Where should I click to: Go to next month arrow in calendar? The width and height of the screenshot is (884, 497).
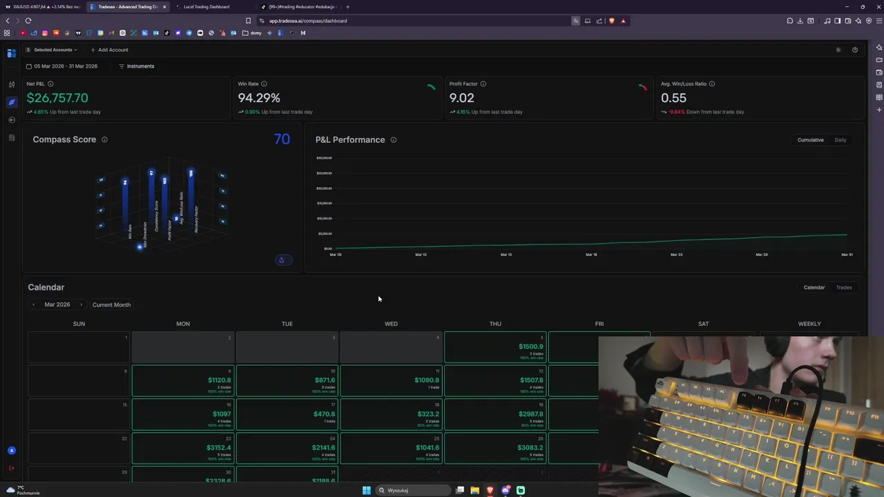(x=81, y=304)
